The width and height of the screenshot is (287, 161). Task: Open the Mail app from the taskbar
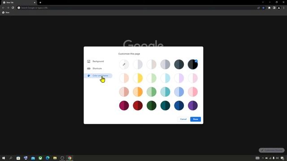(x=33, y=158)
